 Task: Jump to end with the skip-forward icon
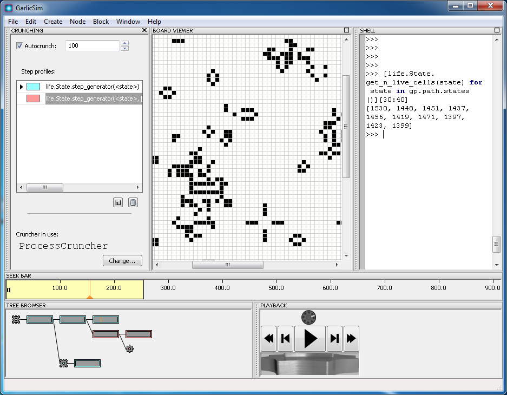click(335, 339)
